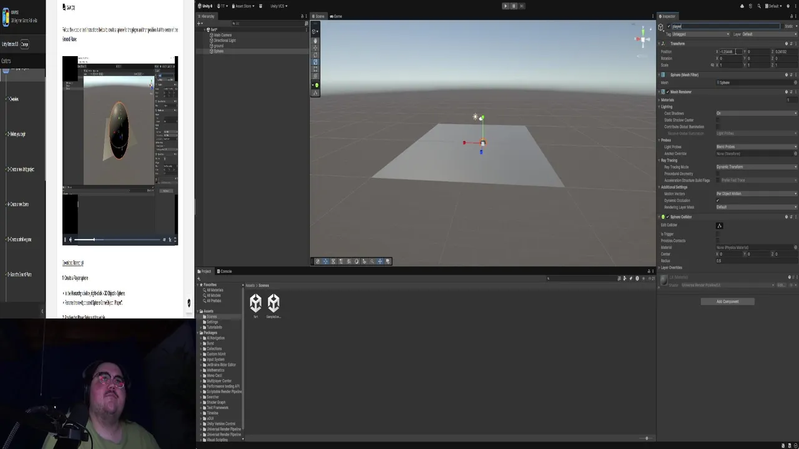Open the Console tab
The height and width of the screenshot is (449, 799).
pyautogui.click(x=225, y=271)
